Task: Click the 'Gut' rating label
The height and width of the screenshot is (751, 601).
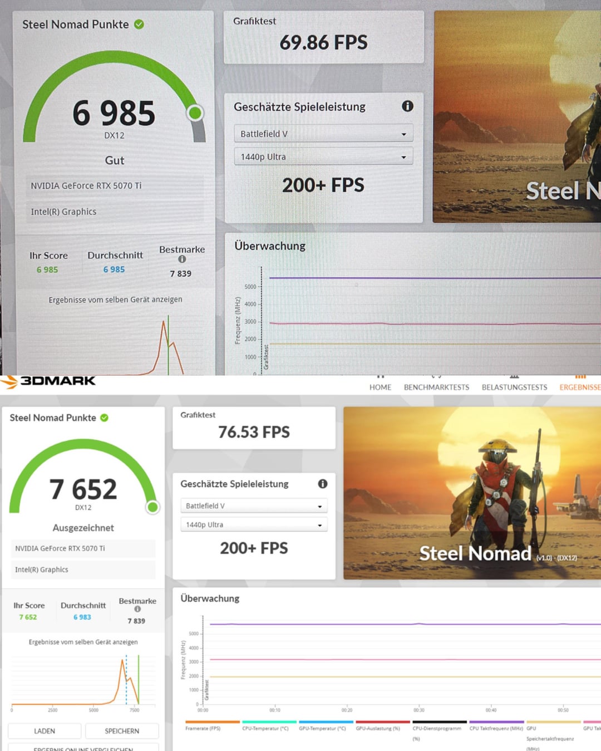Action: click(x=114, y=160)
